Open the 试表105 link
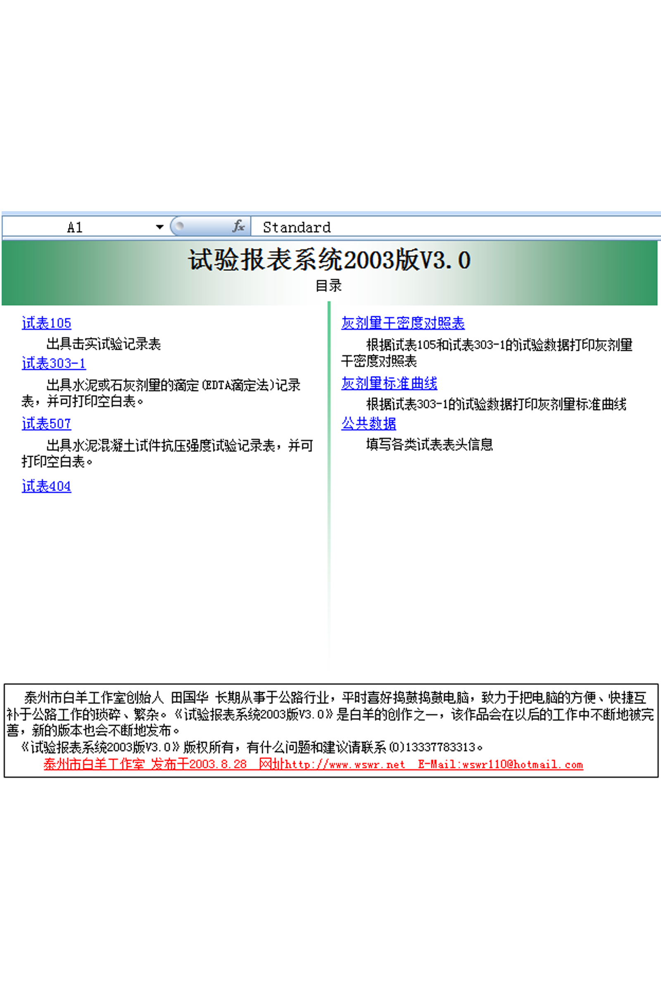The height and width of the screenshot is (992, 661). click(46, 323)
